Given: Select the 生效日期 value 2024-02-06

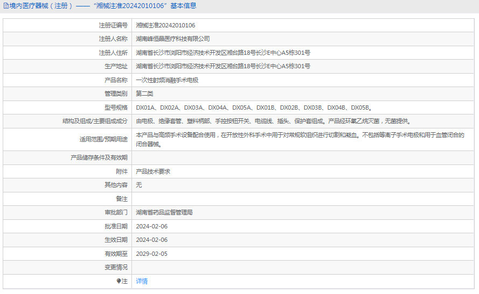Looking at the screenshot, I should pyautogui.click(x=152, y=240).
